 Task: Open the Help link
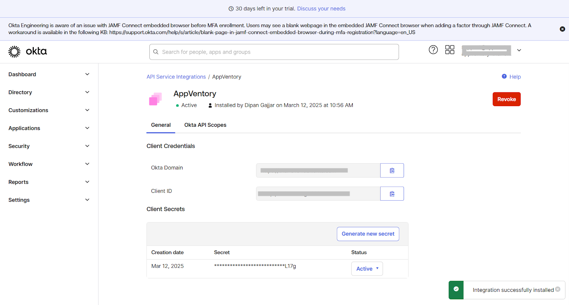[x=515, y=77]
